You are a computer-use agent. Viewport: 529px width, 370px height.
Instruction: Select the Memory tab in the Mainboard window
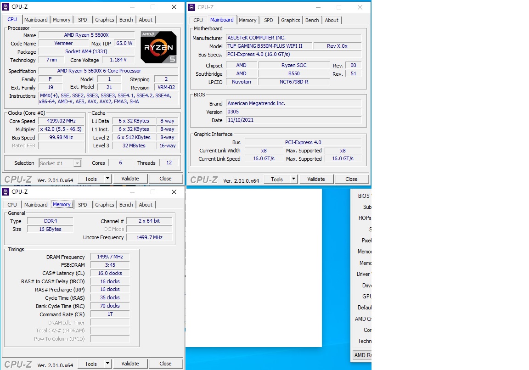coord(248,20)
